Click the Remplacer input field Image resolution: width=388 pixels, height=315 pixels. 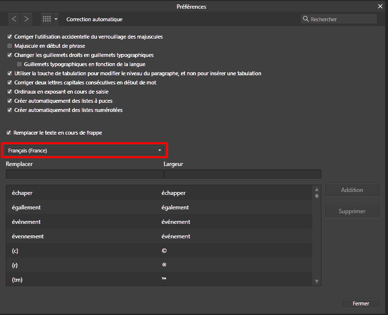(84, 174)
